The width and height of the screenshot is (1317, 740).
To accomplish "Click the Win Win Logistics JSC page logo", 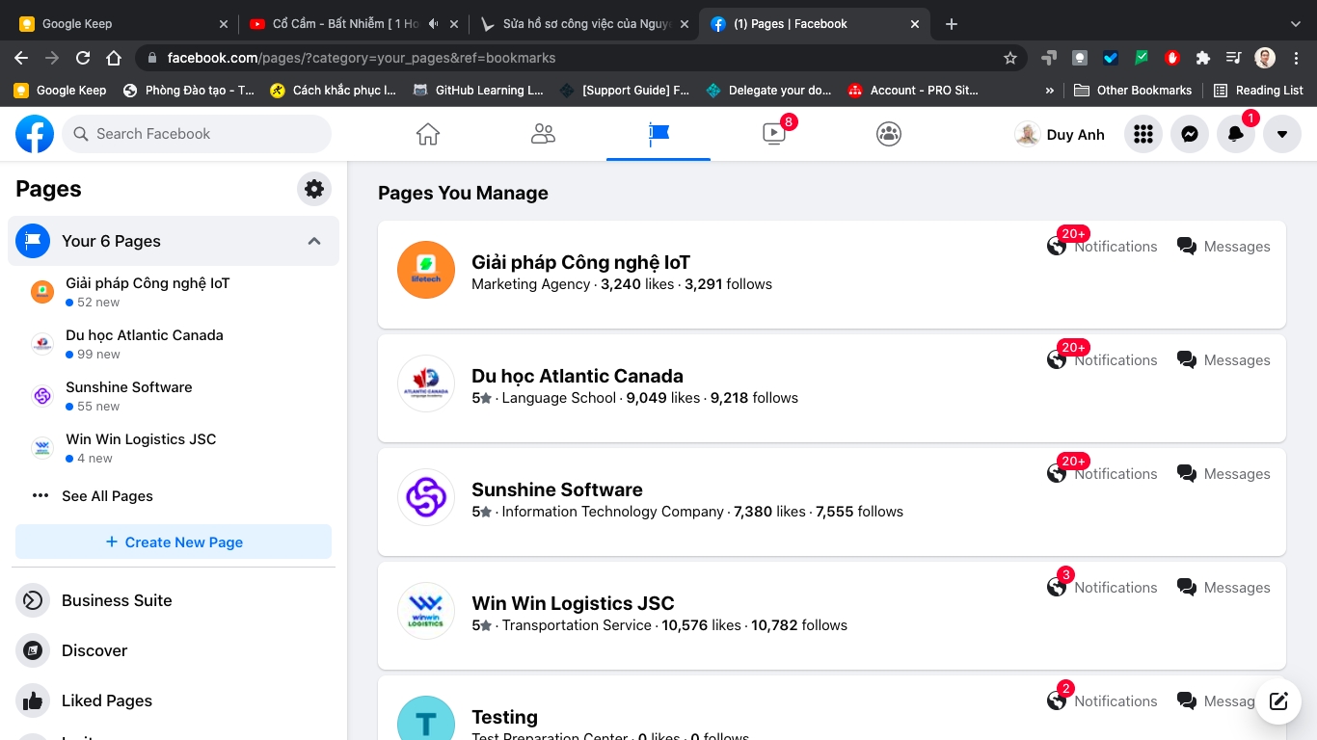I will click(x=426, y=611).
